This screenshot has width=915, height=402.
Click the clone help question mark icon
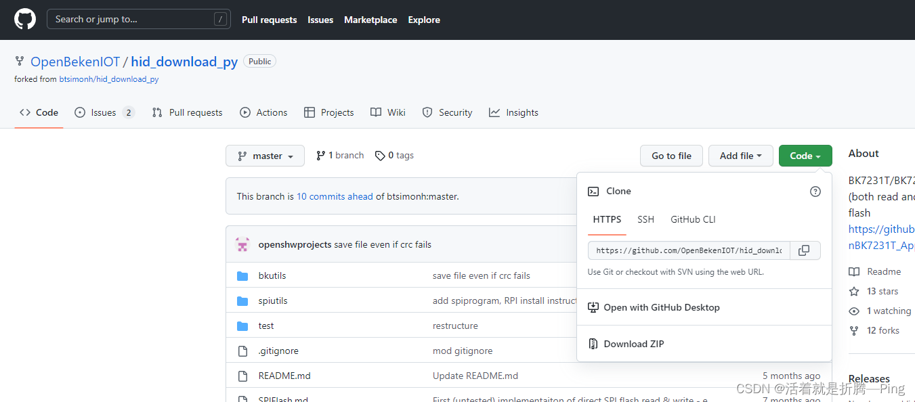pos(815,192)
